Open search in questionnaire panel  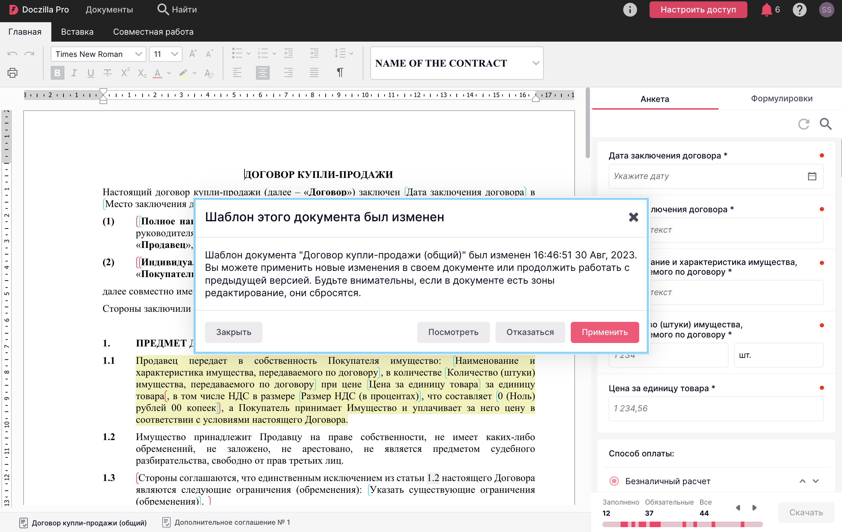point(826,124)
